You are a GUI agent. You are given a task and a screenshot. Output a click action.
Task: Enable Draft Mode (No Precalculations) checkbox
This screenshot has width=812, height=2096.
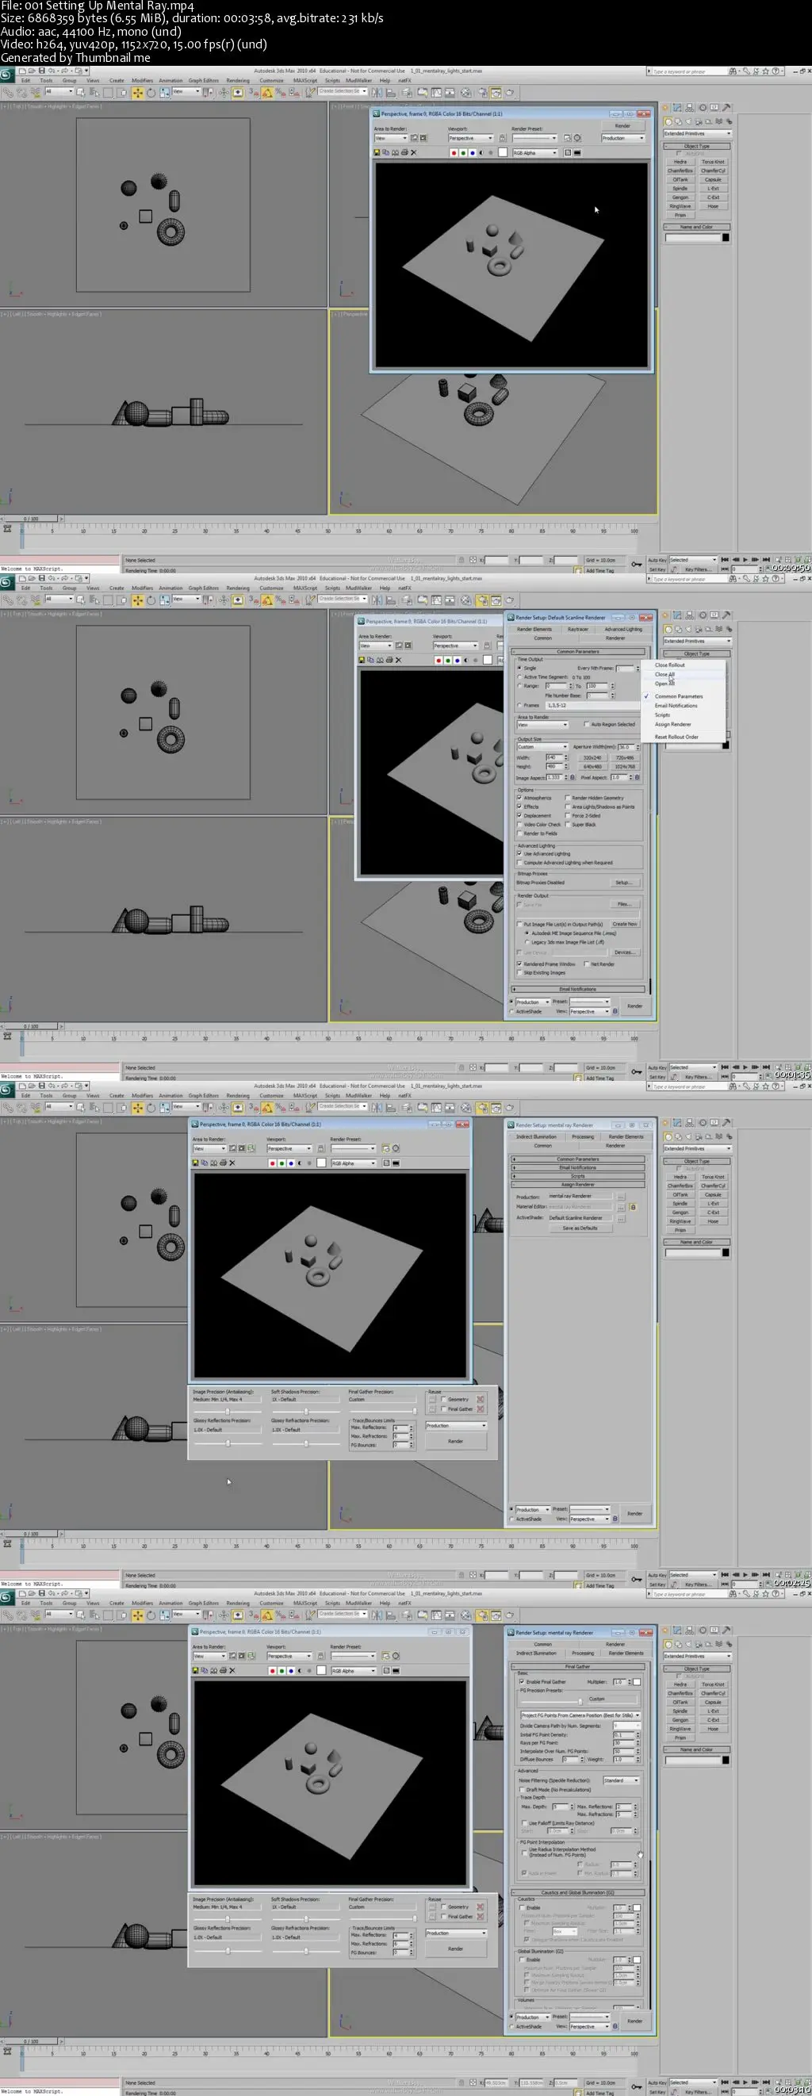coord(522,1790)
